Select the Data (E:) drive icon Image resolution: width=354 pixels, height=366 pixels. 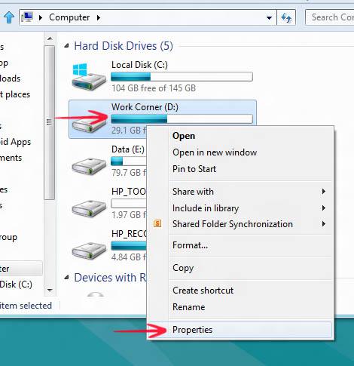pos(89,165)
